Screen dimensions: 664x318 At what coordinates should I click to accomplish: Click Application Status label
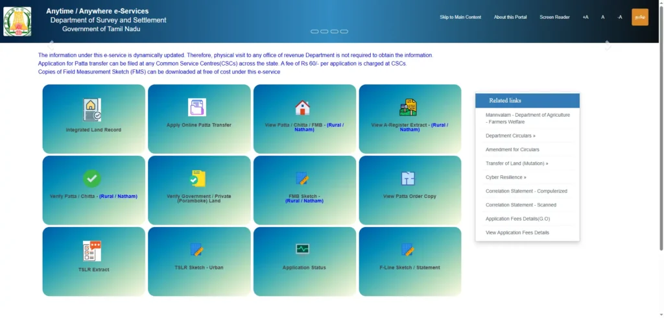(304, 267)
